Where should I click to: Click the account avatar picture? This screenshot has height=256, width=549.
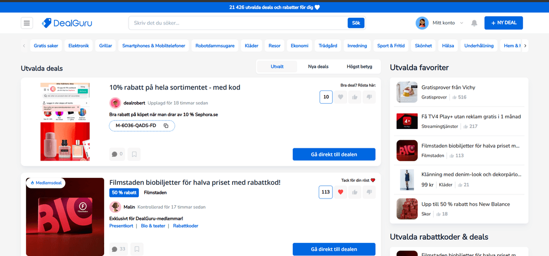tap(422, 23)
